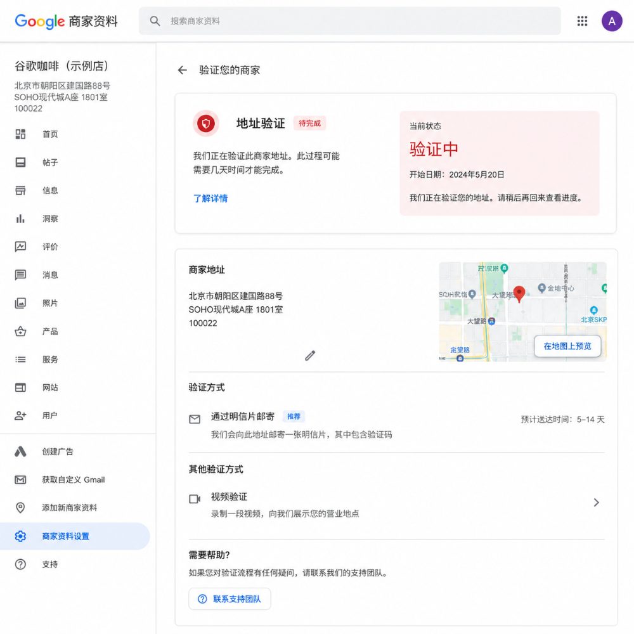634x634 pixels.
Task: Click the 评价 review icon
Action: (x=20, y=247)
